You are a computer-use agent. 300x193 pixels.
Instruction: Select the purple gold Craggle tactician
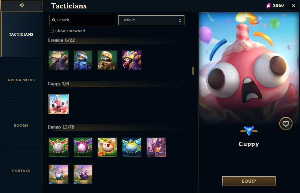(132, 60)
